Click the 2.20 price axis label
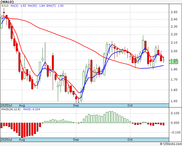Viewport: 182px width, 146px height. [174, 34]
